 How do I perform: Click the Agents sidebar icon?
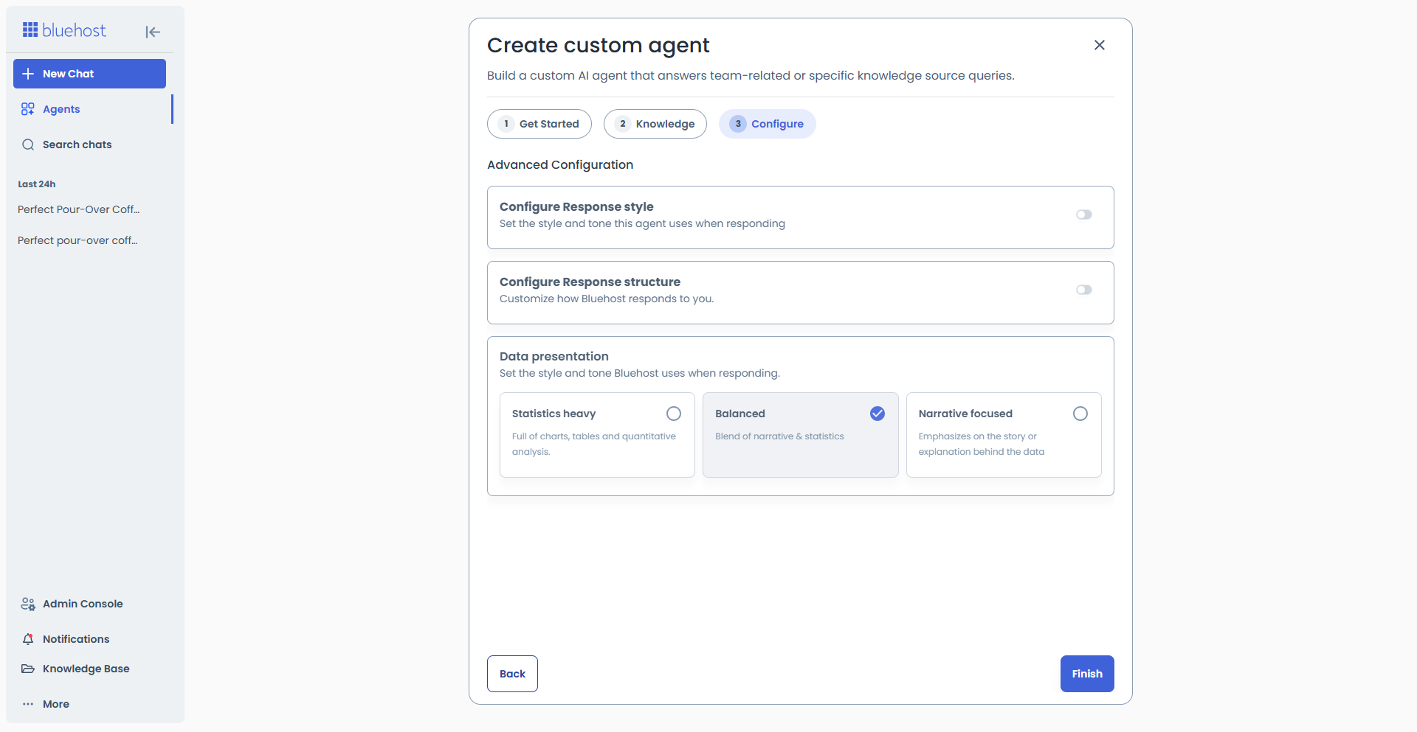(x=28, y=109)
